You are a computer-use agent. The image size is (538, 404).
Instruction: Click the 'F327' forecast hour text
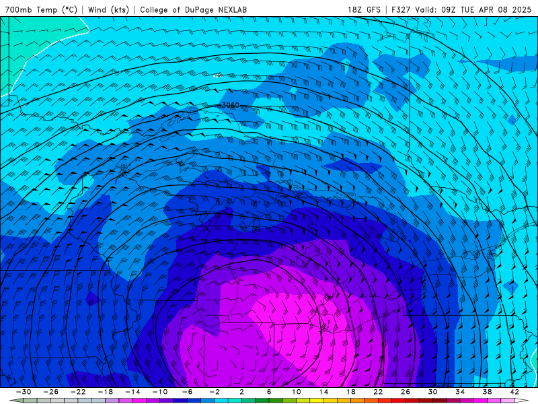pos(401,10)
